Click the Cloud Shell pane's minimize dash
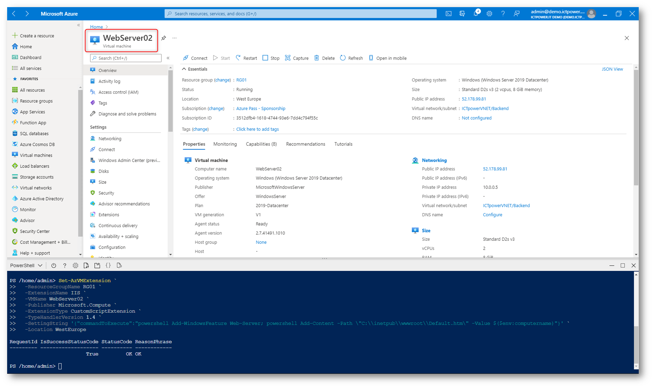The height and width of the screenshot is (388, 653). click(x=612, y=266)
